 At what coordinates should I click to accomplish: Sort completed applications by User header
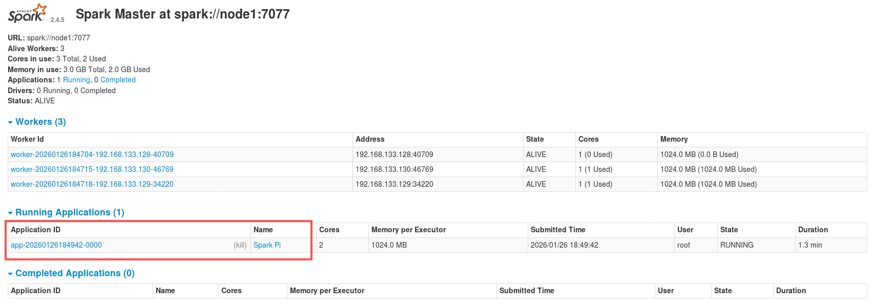(666, 291)
